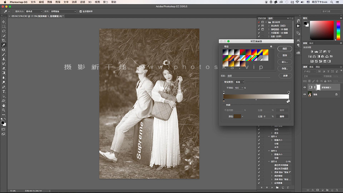The height and width of the screenshot is (193, 343).
Task: Delete color stop with bottom 删除 button
Action: pos(282,117)
